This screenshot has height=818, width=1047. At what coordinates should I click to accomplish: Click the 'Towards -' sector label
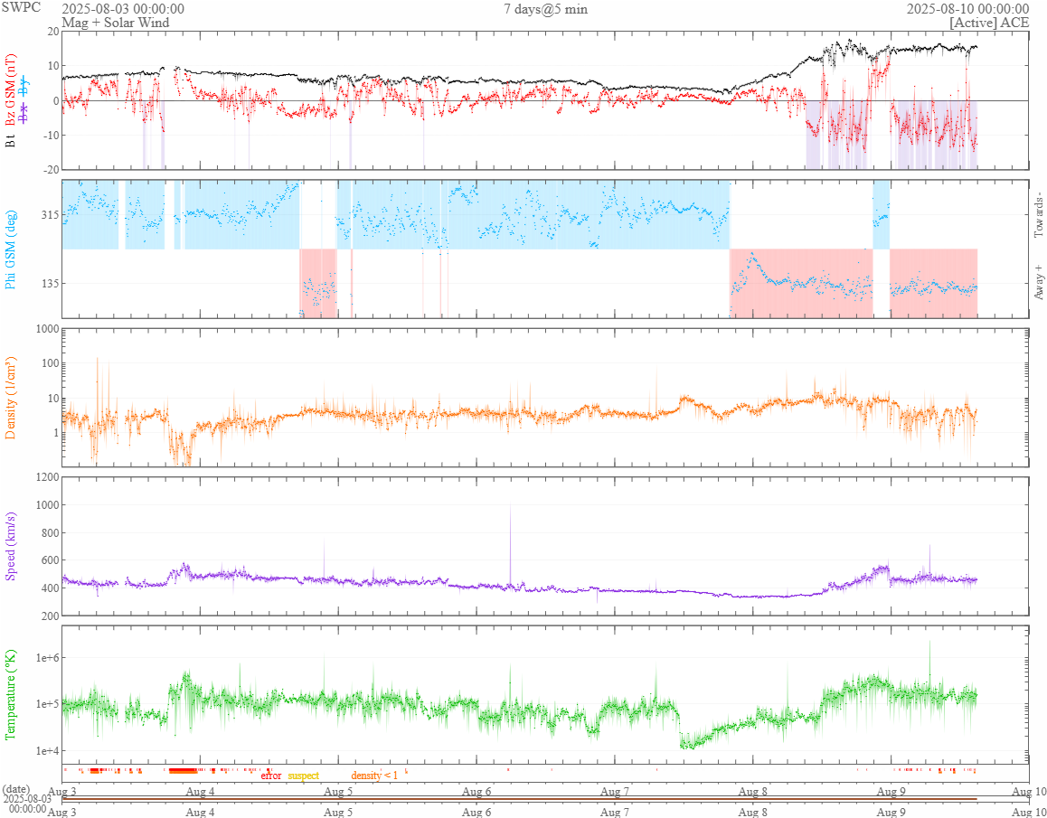tap(1038, 215)
